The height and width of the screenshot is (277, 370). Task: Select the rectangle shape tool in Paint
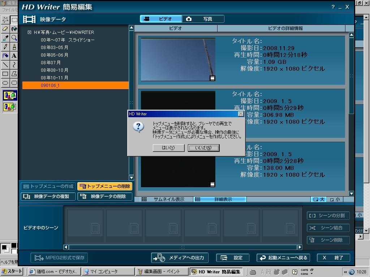(x=5, y=74)
